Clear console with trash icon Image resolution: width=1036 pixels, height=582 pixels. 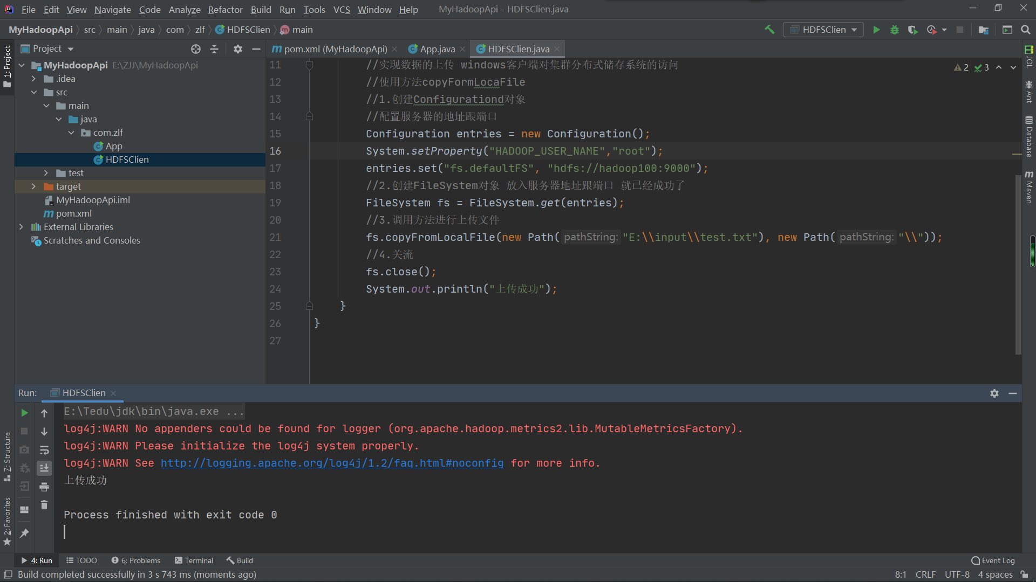pyautogui.click(x=44, y=505)
